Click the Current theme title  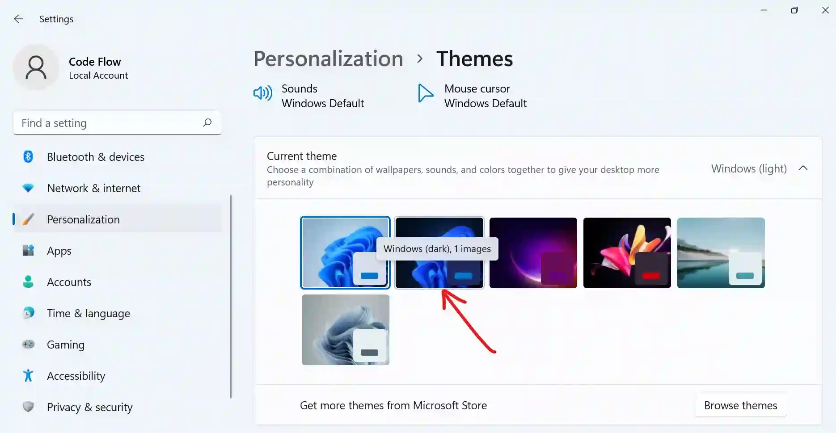302,156
